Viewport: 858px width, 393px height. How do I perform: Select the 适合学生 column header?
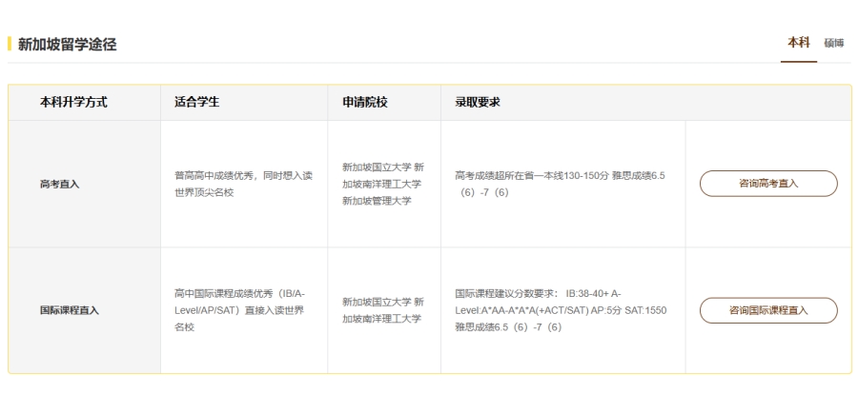pos(197,103)
